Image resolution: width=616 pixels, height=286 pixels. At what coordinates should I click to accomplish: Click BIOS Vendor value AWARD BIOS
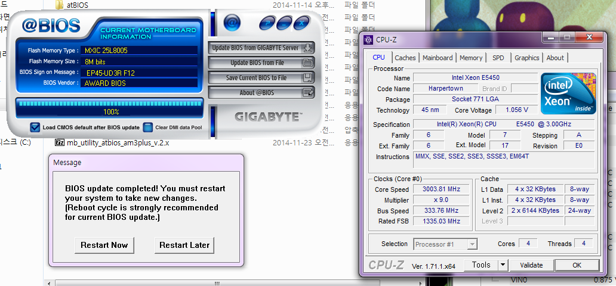pyautogui.click(x=139, y=83)
